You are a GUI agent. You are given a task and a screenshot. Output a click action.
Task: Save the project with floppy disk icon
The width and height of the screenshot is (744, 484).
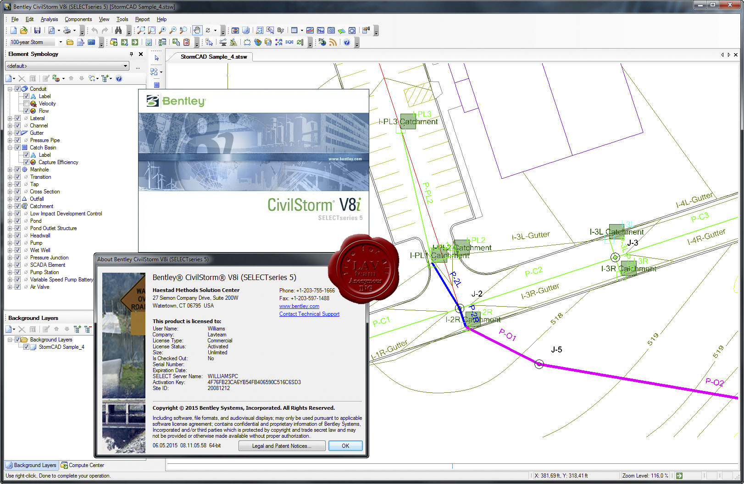(37, 30)
